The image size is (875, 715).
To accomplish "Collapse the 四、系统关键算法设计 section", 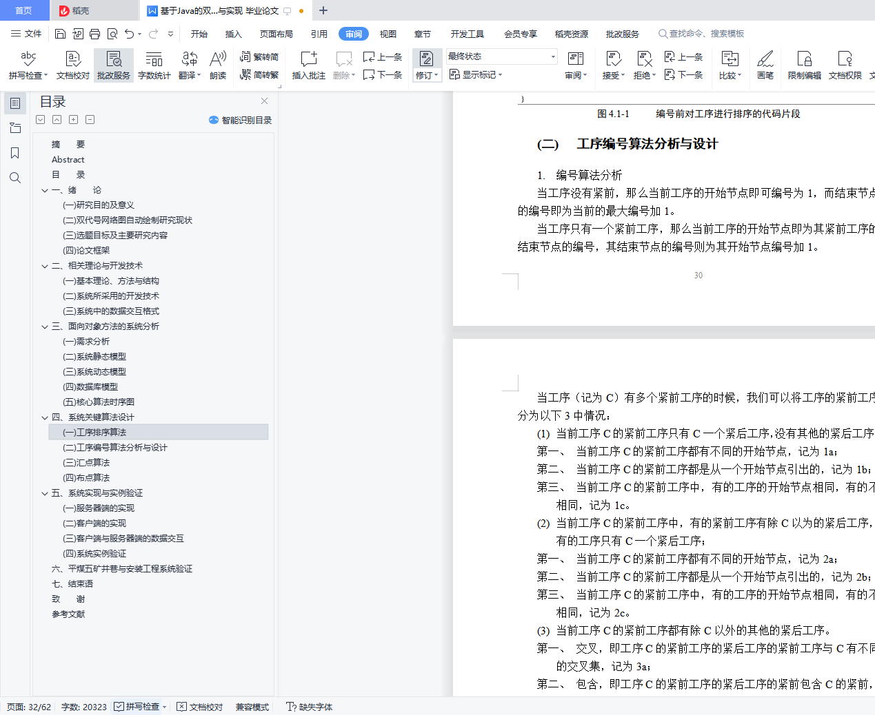I will tap(45, 417).
